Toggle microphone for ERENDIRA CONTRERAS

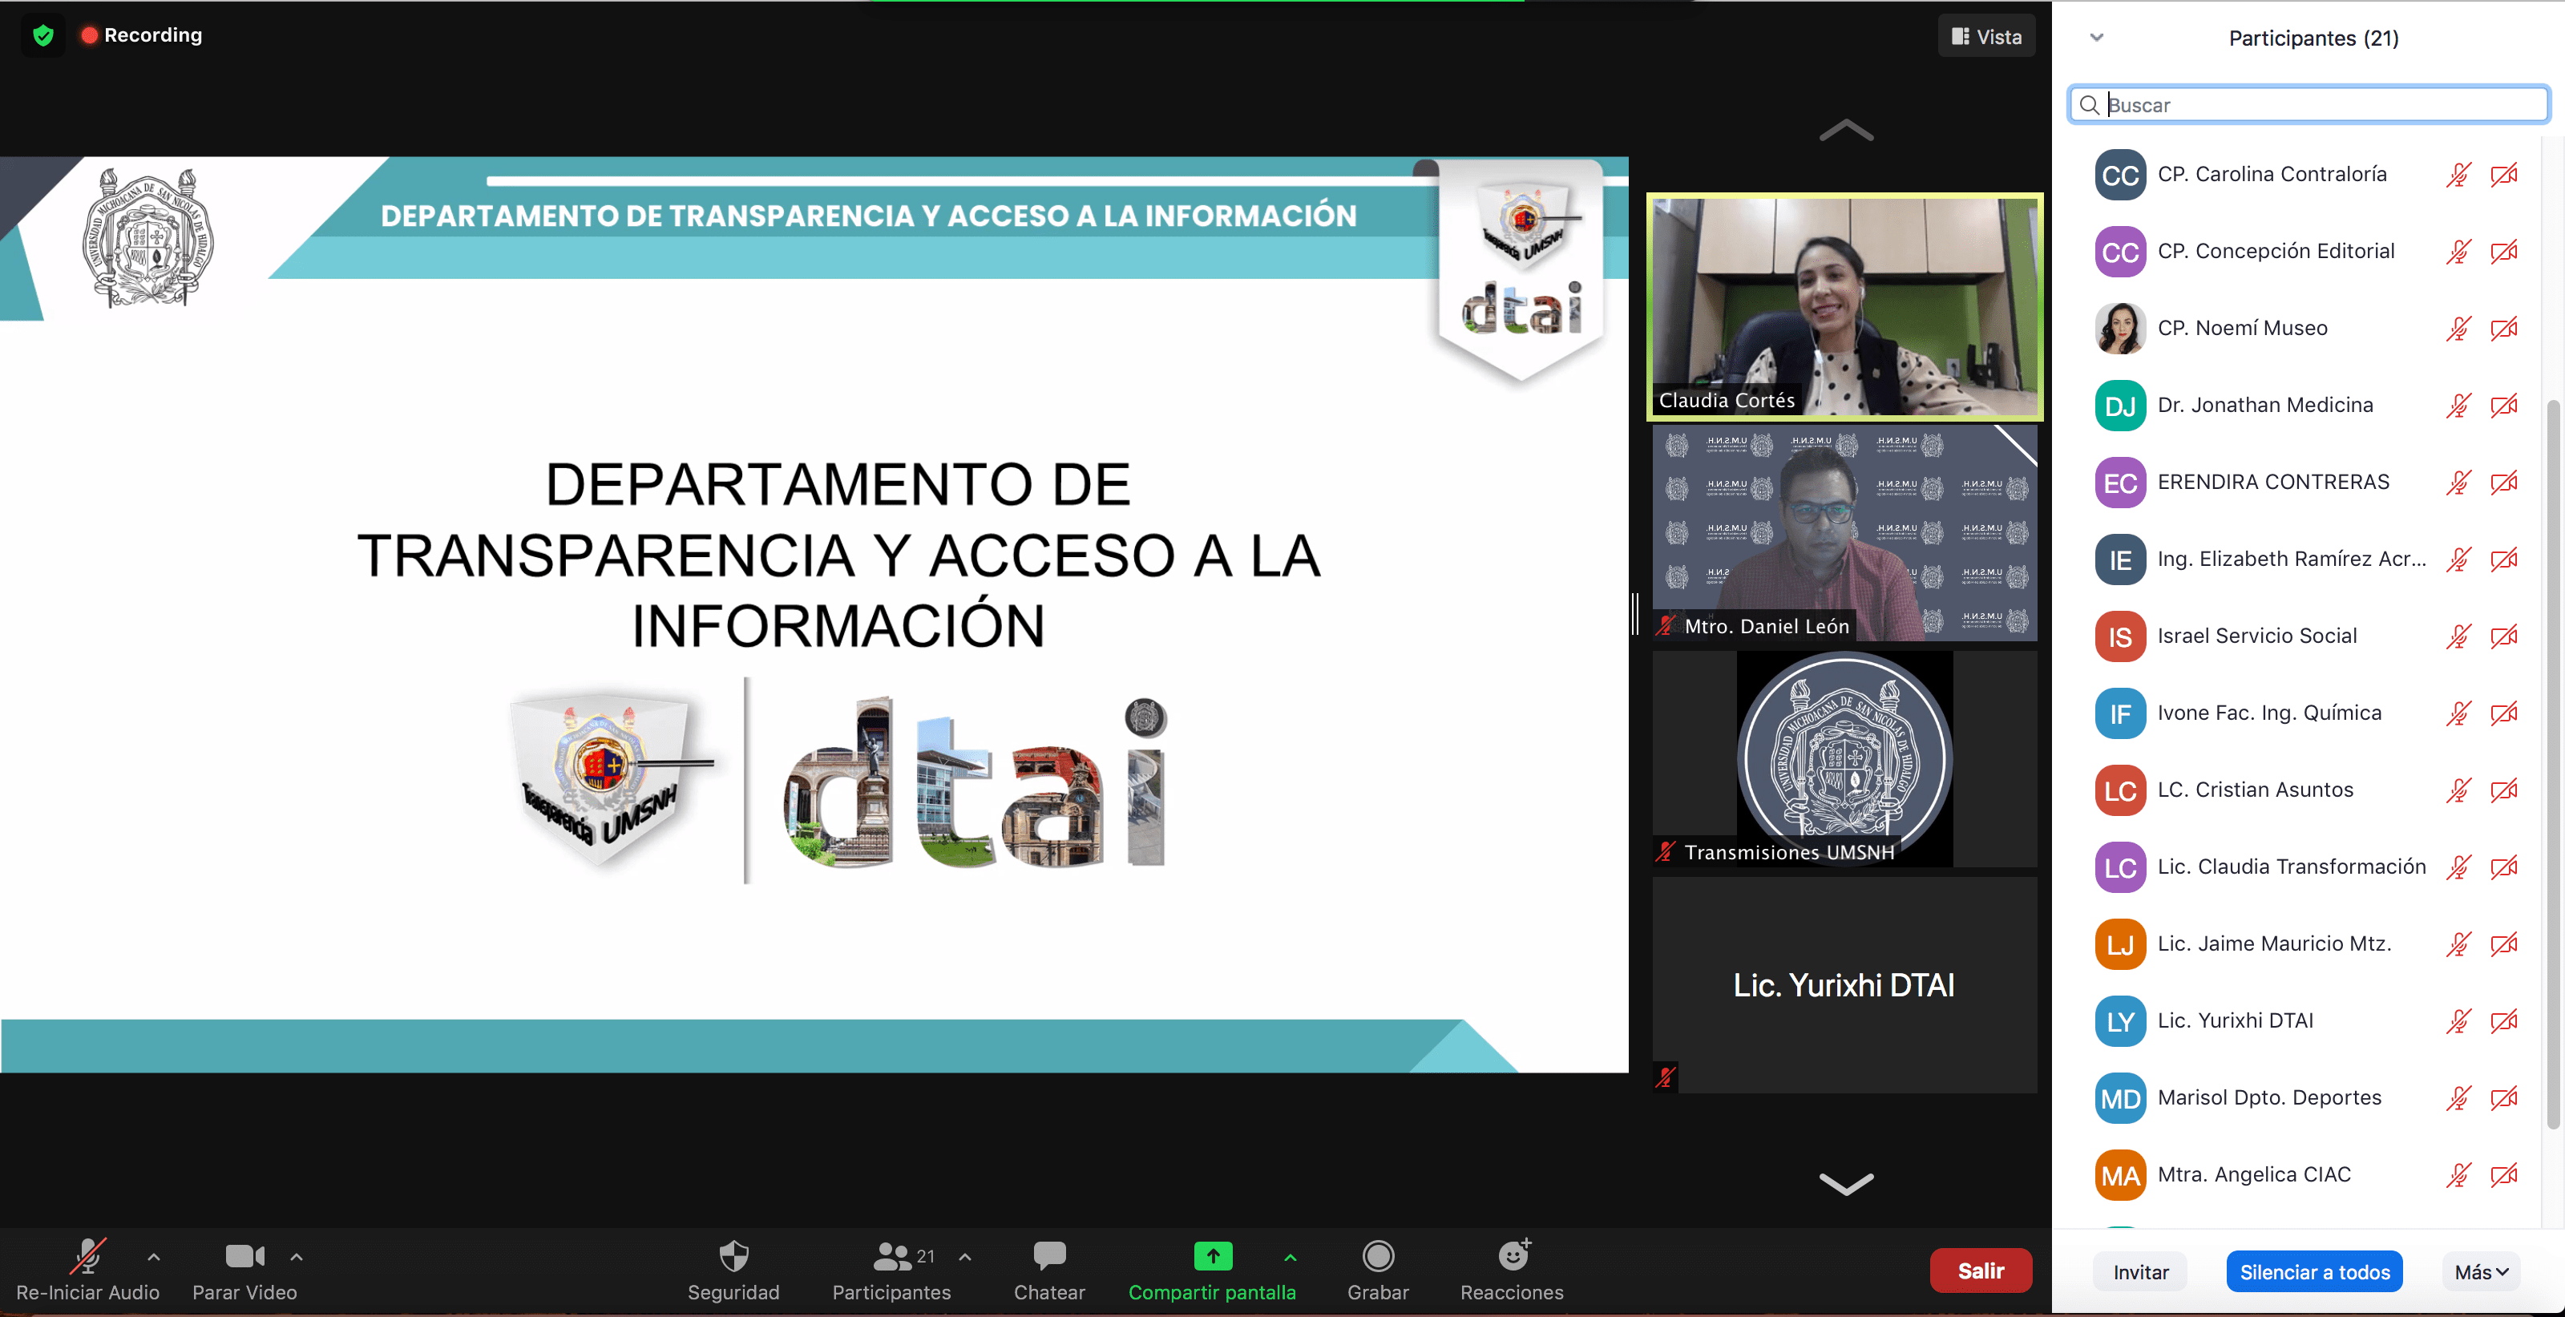coord(2459,483)
